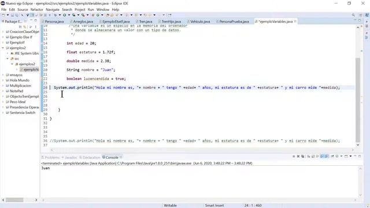Image resolution: width=370 pixels, height=208 pixels.
Task: Click the Writable status bar entry
Action: tap(170, 206)
